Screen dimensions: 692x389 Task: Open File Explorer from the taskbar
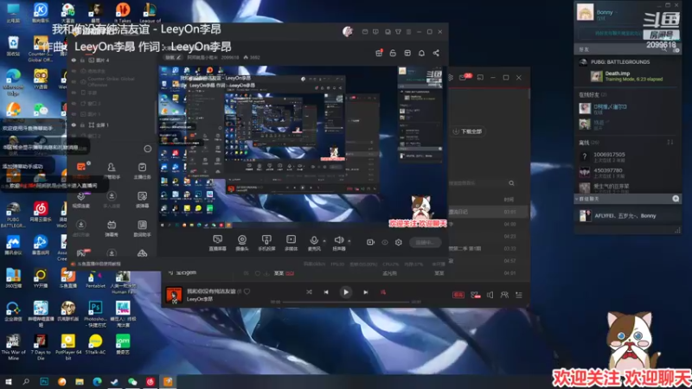click(x=80, y=381)
